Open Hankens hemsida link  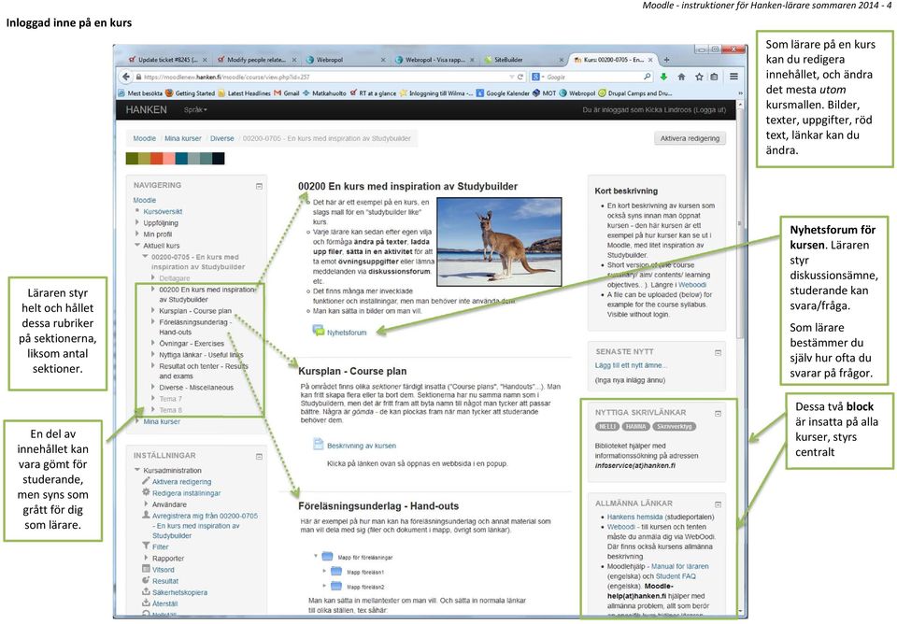(x=634, y=517)
